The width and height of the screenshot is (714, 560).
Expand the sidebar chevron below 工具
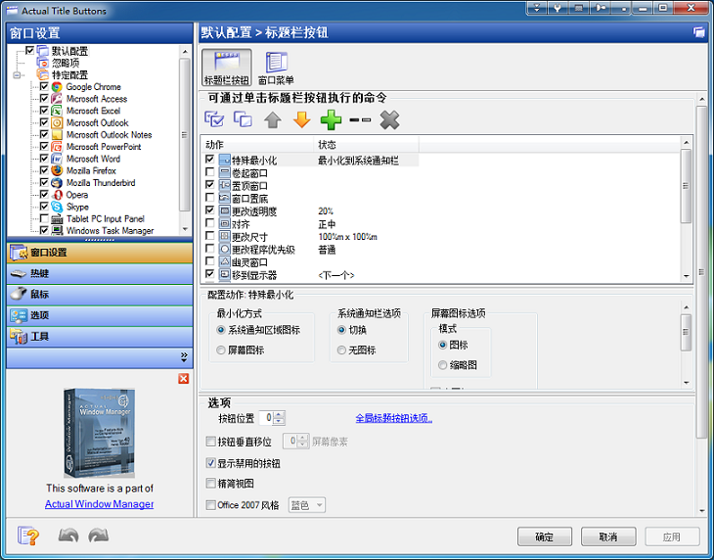183,357
